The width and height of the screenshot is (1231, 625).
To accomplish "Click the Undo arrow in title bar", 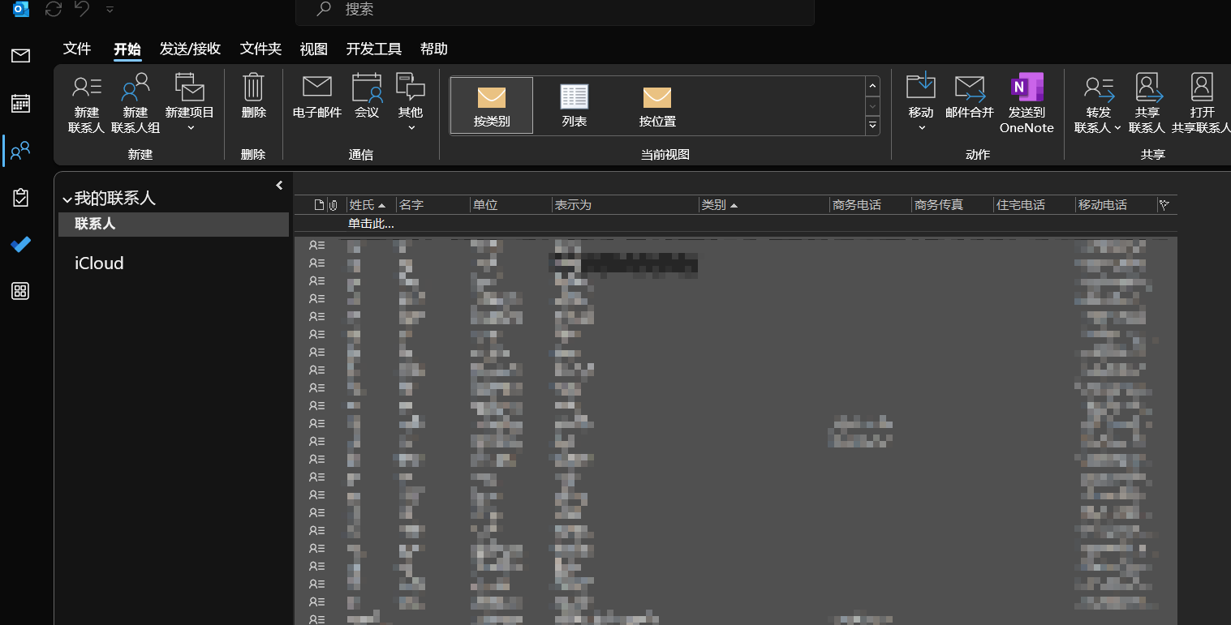I will click(x=82, y=9).
